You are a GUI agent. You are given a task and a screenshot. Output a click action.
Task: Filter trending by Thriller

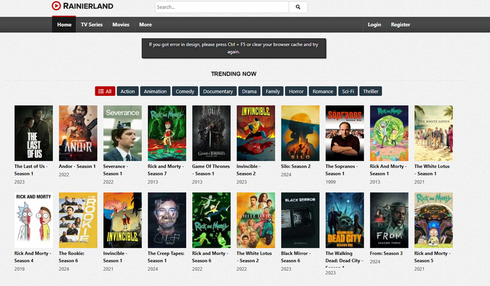coord(371,92)
